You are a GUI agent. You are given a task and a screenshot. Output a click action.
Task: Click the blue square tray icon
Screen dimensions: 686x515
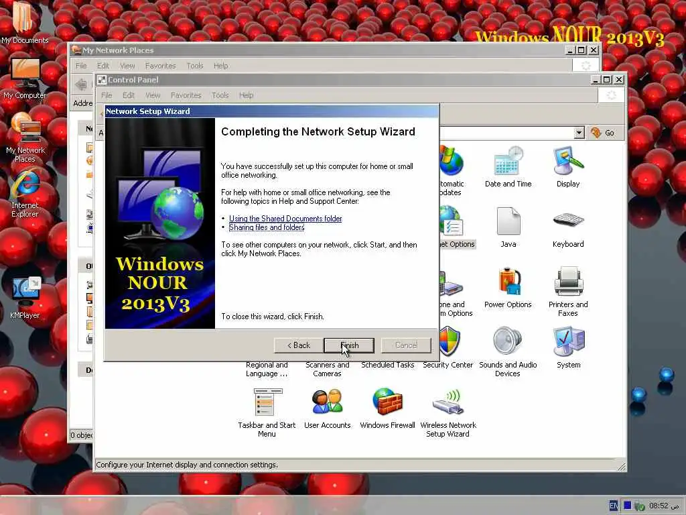tap(627, 506)
